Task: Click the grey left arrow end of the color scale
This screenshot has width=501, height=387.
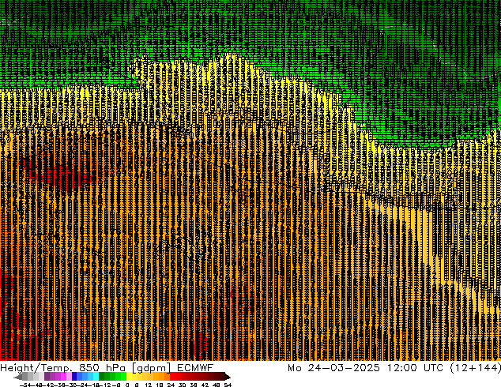Action: pyautogui.click(x=17, y=377)
